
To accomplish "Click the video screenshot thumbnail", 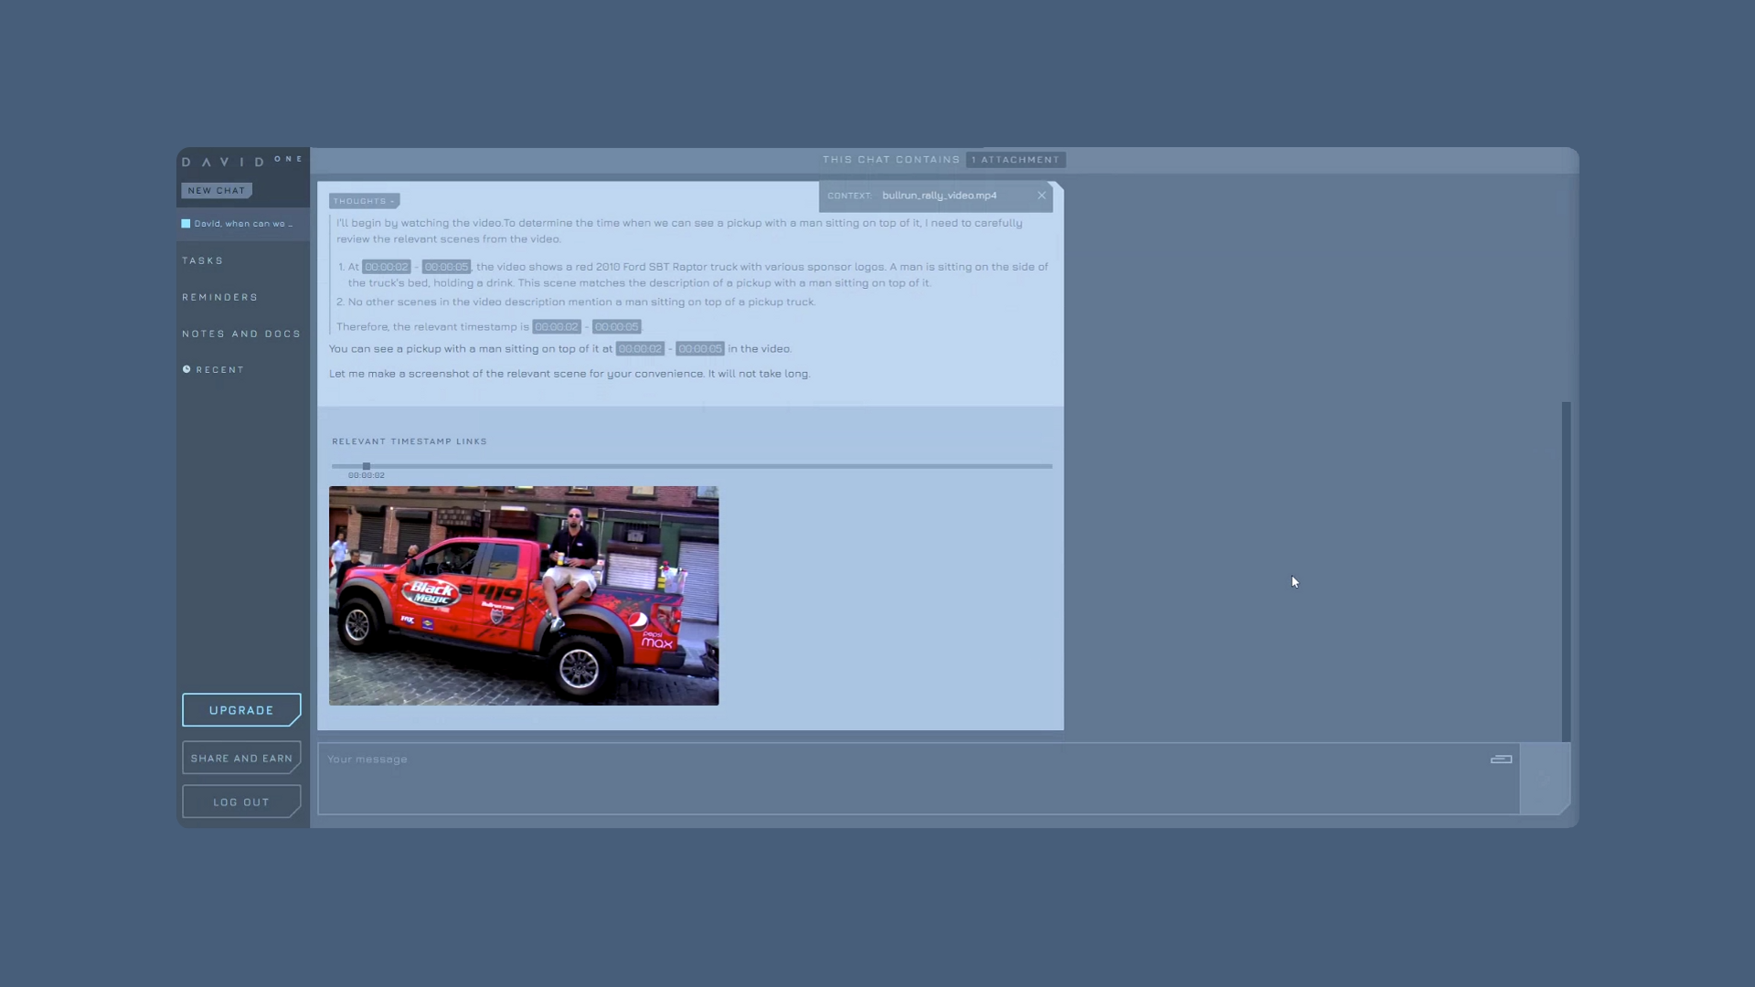I will 524,595.
